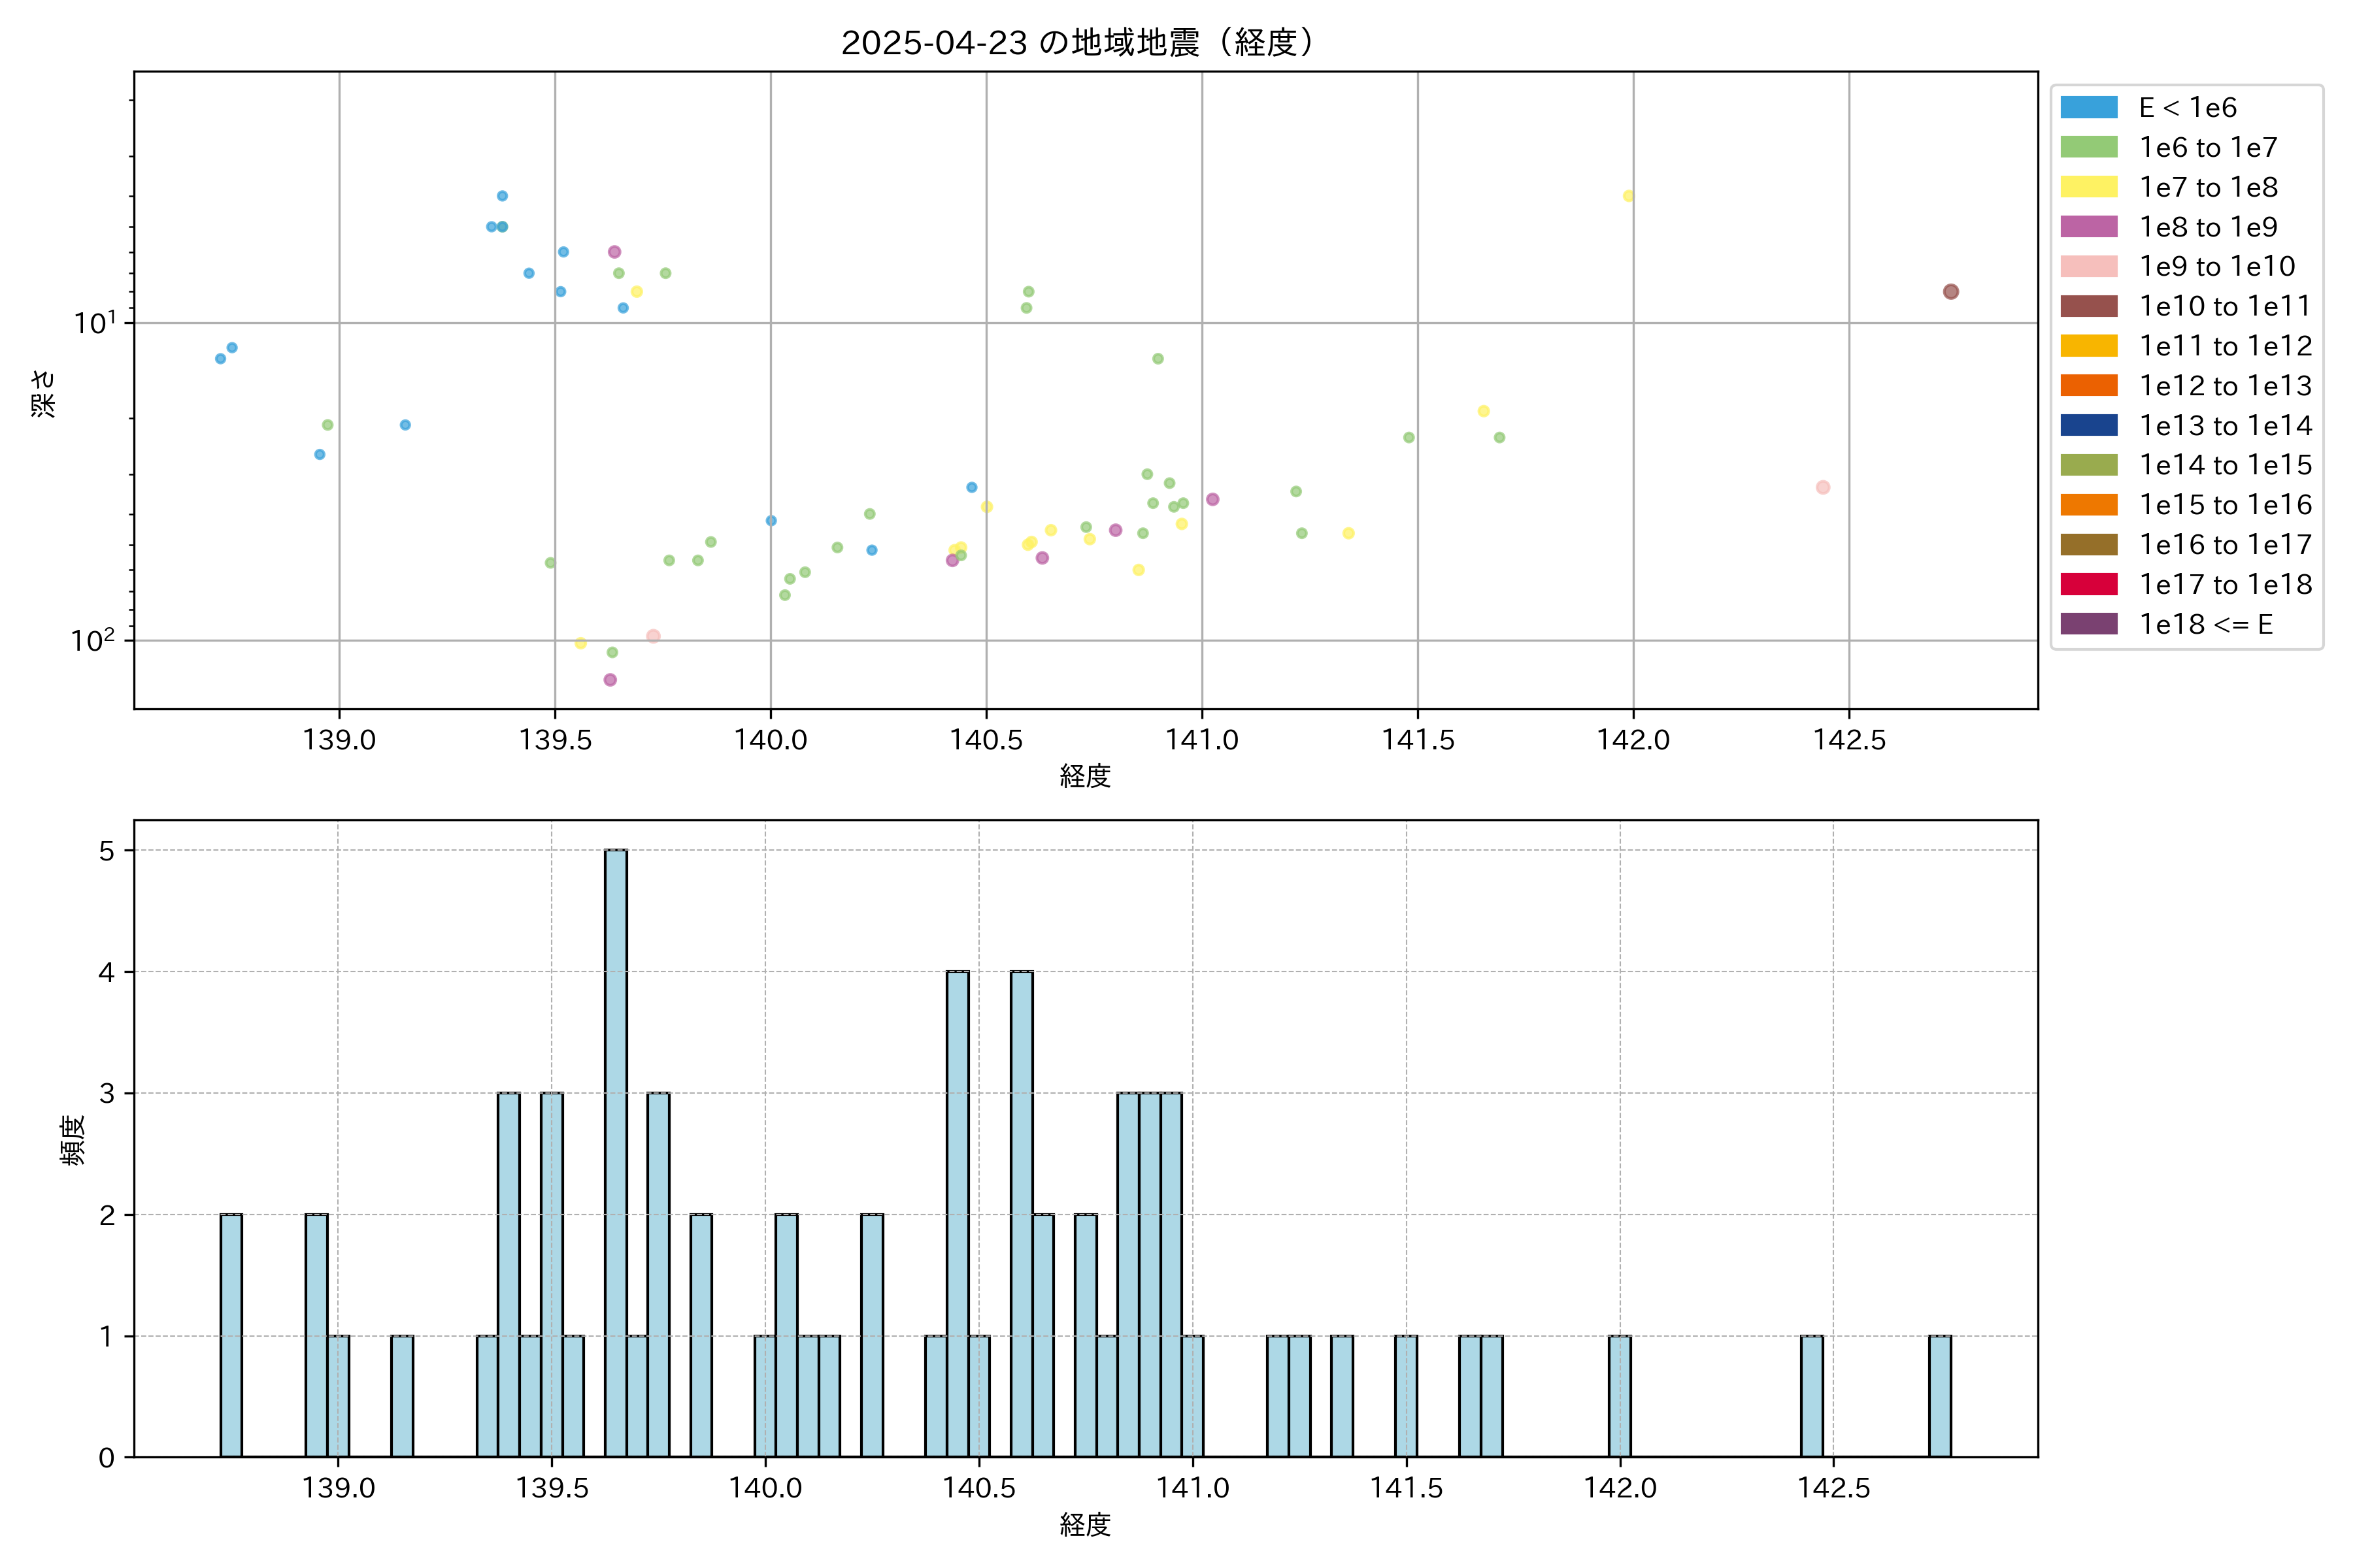Click the pink scatter point near longitude 142.4

(1822, 487)
